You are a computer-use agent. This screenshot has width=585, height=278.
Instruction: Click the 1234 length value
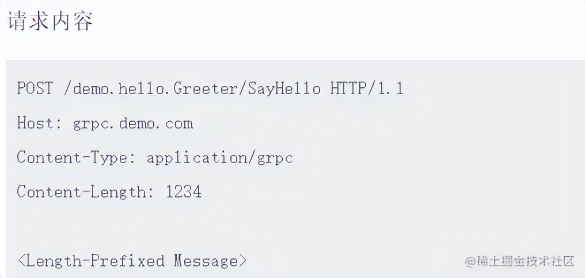point(184,192)
